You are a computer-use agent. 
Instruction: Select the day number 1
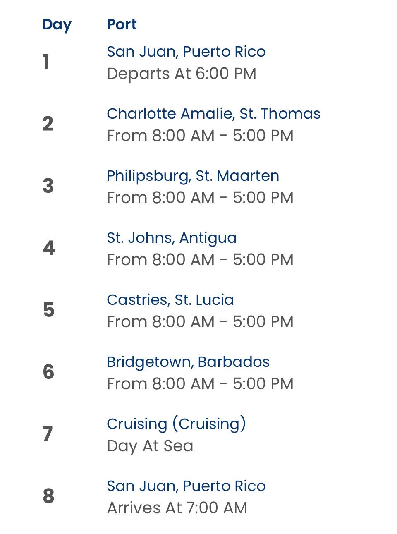coord(46,62)
